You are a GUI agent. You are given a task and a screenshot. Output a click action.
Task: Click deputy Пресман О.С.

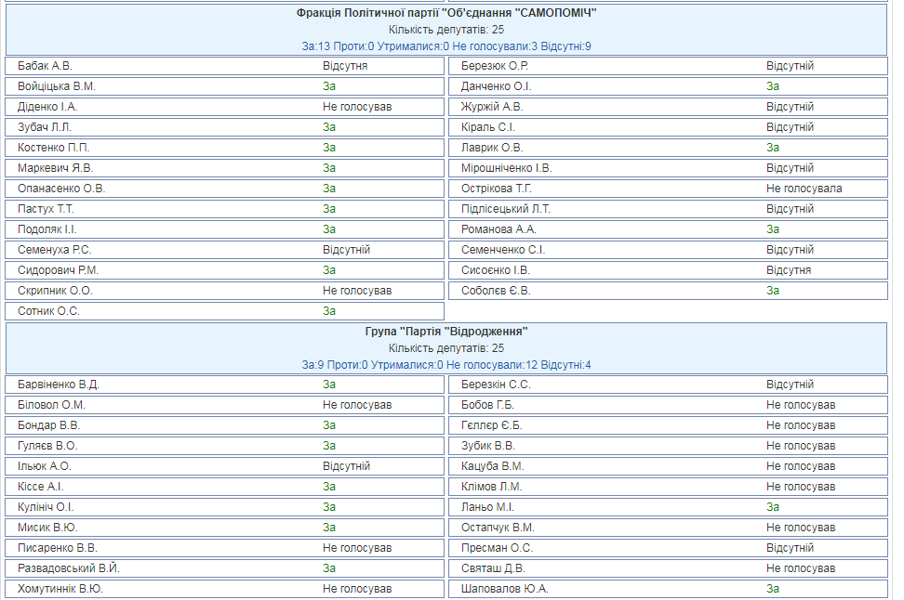click(x=497, y=548)
